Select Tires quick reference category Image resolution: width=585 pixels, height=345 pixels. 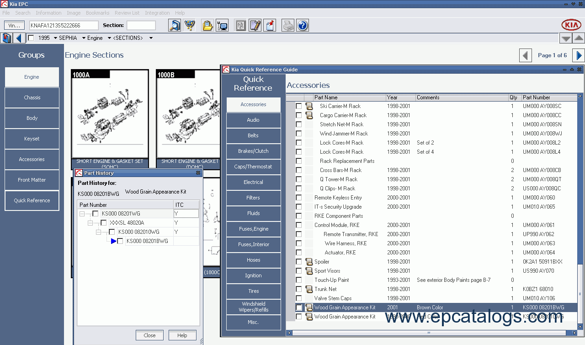[253, 291]
